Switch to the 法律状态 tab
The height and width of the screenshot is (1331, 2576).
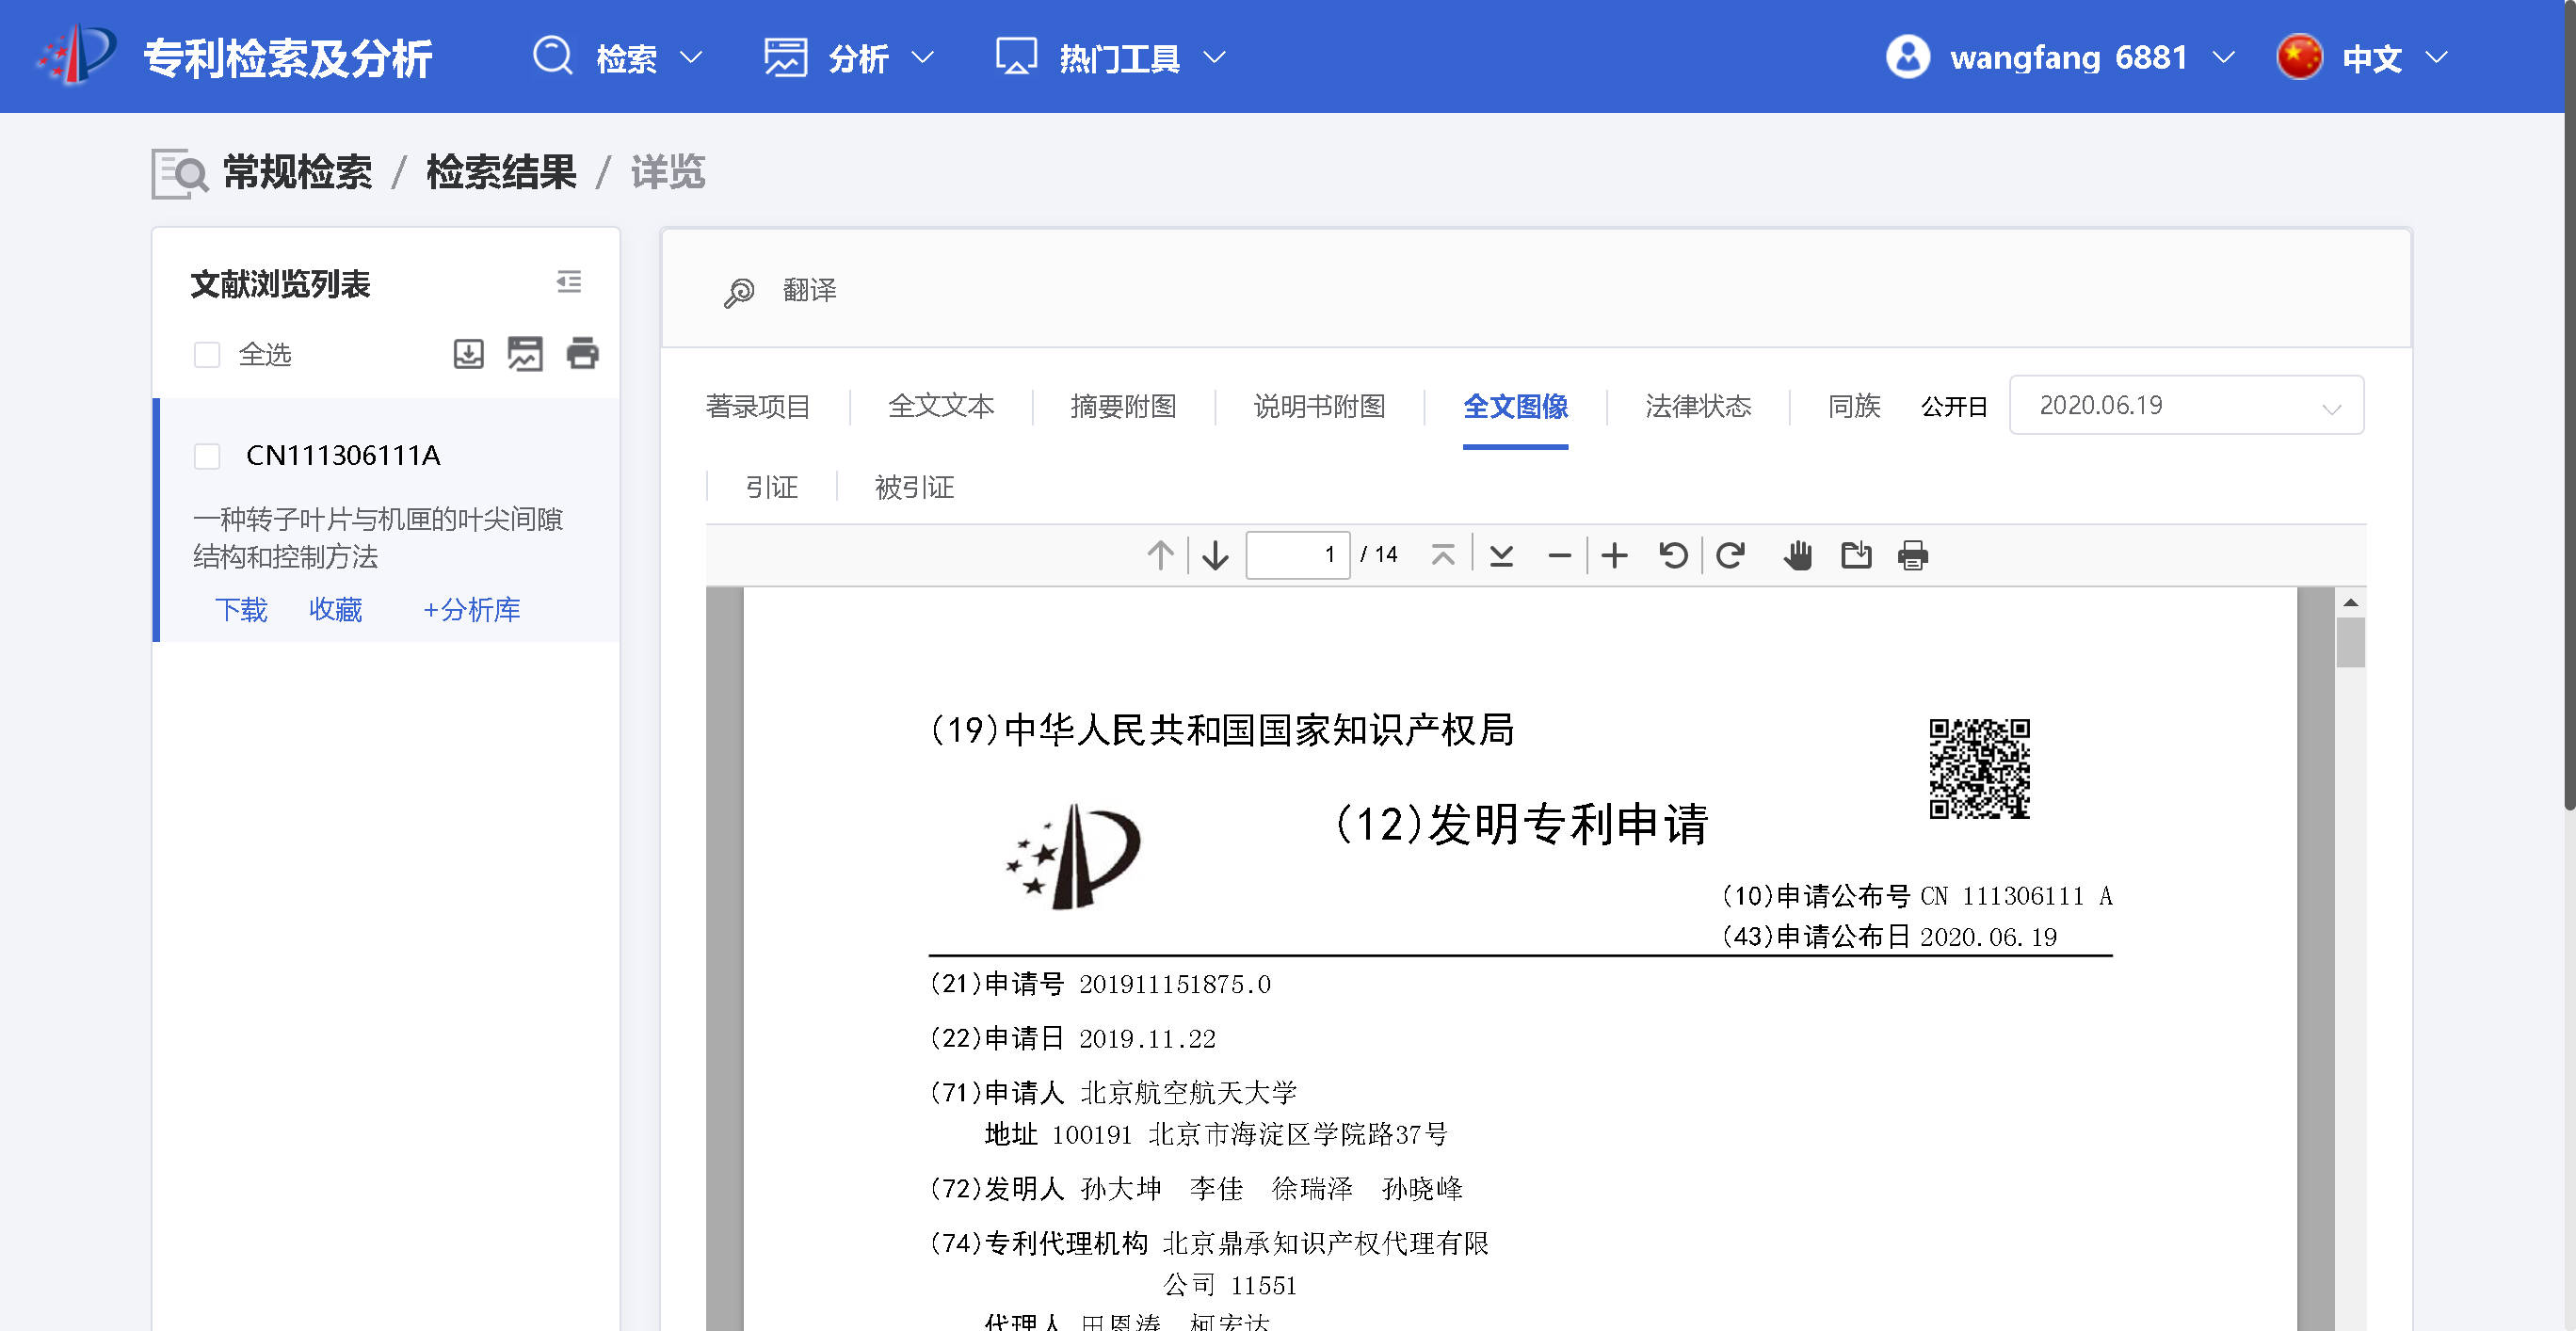pos(1697,406)
